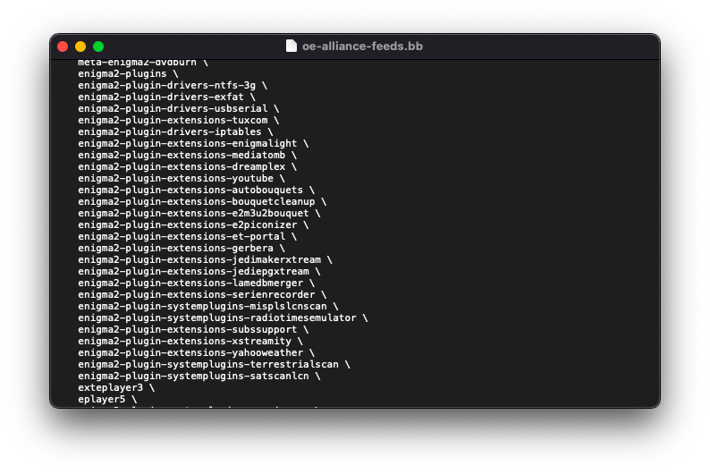The height and width of the screenshot is (474, 710).
Task: Click the enigma2-plugins line
Action: click(x=123, y=73)
